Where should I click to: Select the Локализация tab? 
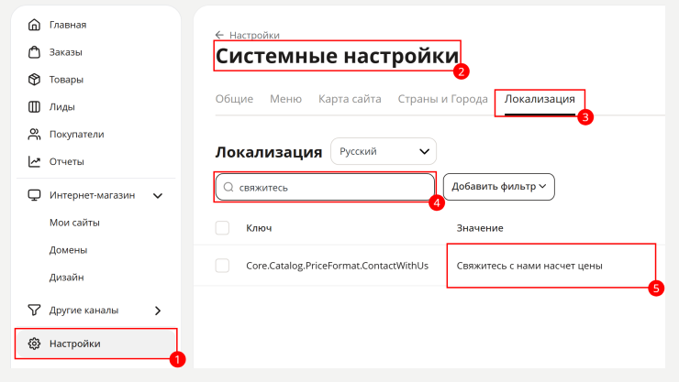click(540, 99)
